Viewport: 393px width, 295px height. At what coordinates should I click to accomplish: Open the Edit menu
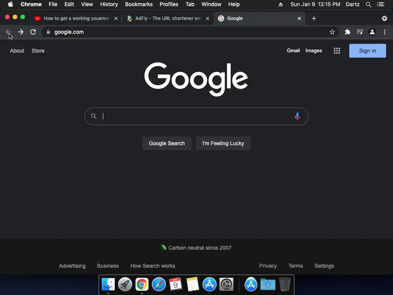69,4
